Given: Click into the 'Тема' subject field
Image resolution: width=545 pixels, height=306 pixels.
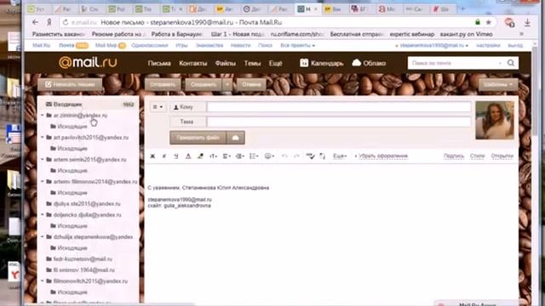Looking at the screenshot, I should point(339,122).
